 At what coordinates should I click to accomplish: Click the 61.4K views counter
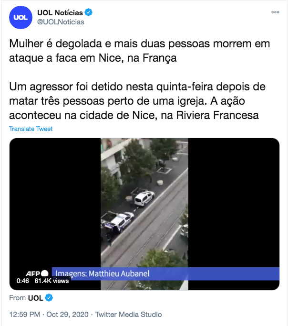pos(51,281)
